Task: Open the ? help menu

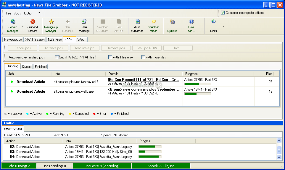Action: coord(39,13)
